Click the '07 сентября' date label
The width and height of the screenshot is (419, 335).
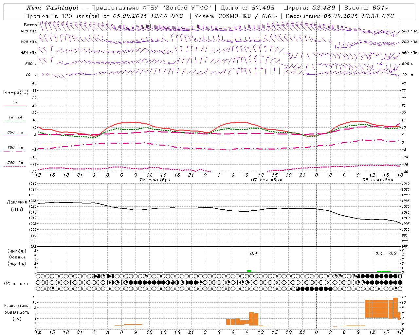(x=266, y=180)
